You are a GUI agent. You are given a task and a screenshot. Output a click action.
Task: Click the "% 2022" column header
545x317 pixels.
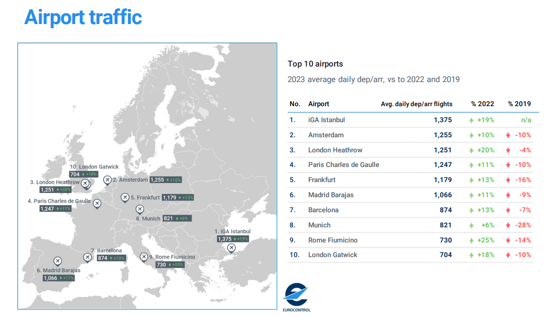tap(482, 104)
